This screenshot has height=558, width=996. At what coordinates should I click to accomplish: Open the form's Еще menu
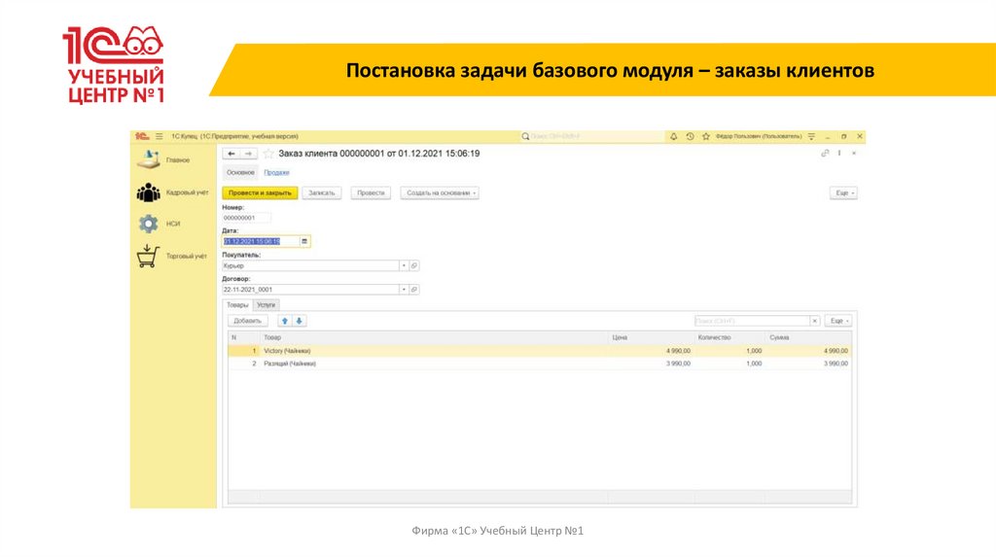843,193
